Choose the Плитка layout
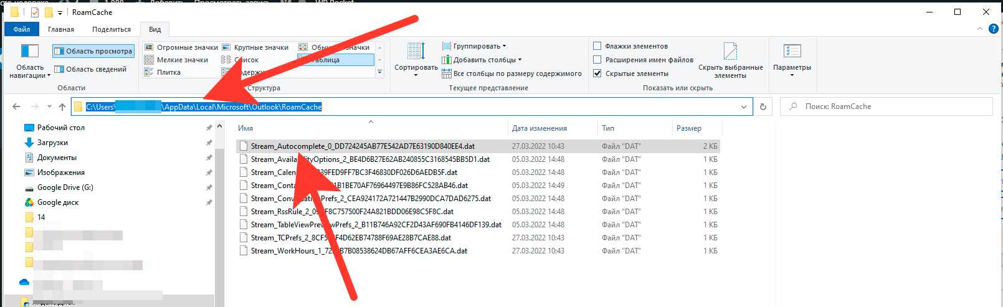This screenshot has height=307, width=1003. pyautogui.click(x=163, y=72)
